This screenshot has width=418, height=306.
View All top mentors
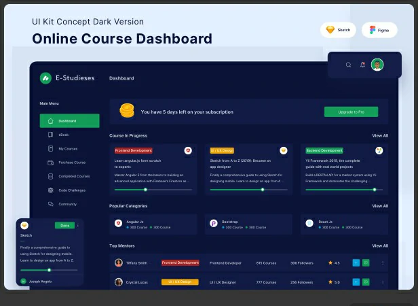[x=380, y=246]
